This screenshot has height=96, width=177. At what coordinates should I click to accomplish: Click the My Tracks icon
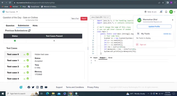click(138, 34)
